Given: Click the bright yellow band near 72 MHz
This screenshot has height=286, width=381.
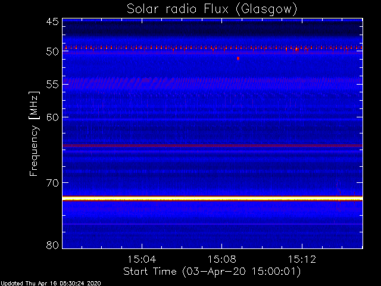Looking at the screenshot, I should coord(213,198).
